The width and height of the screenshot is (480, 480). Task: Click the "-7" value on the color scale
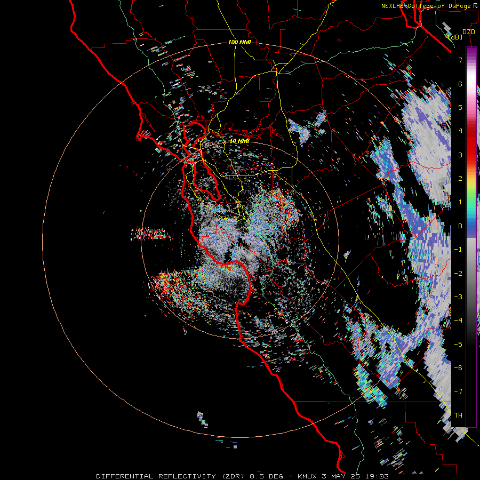[x=458, y=391]
